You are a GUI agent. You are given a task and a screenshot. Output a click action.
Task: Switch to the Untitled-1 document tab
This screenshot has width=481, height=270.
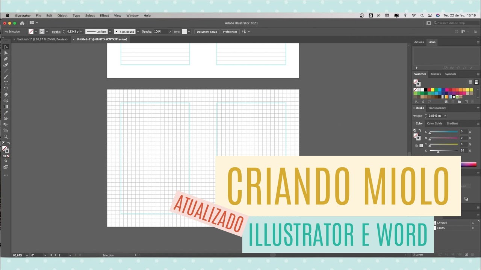(42, 39)
